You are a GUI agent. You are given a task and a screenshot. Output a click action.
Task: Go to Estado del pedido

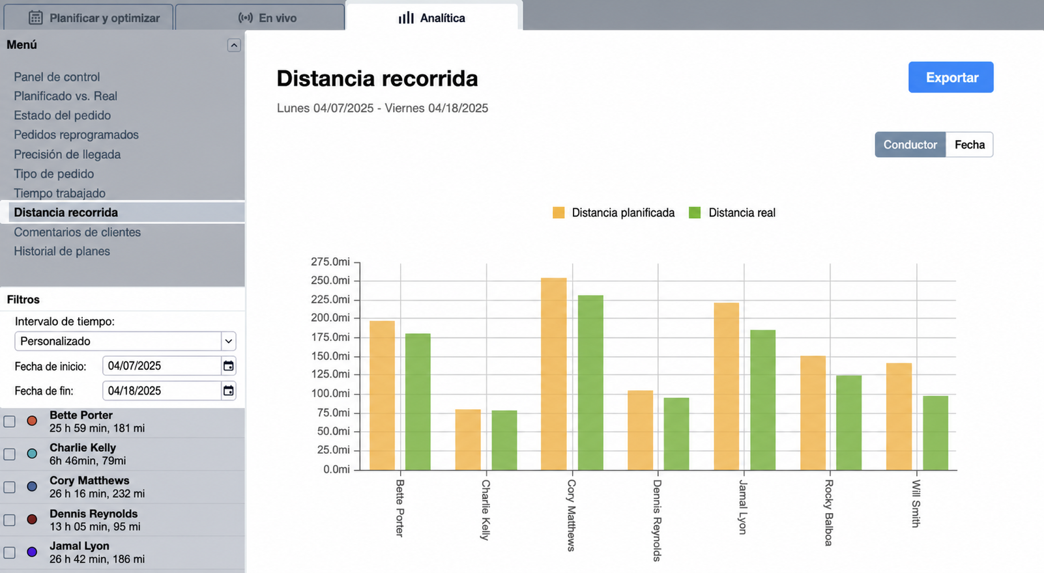(x=63, y=115)
